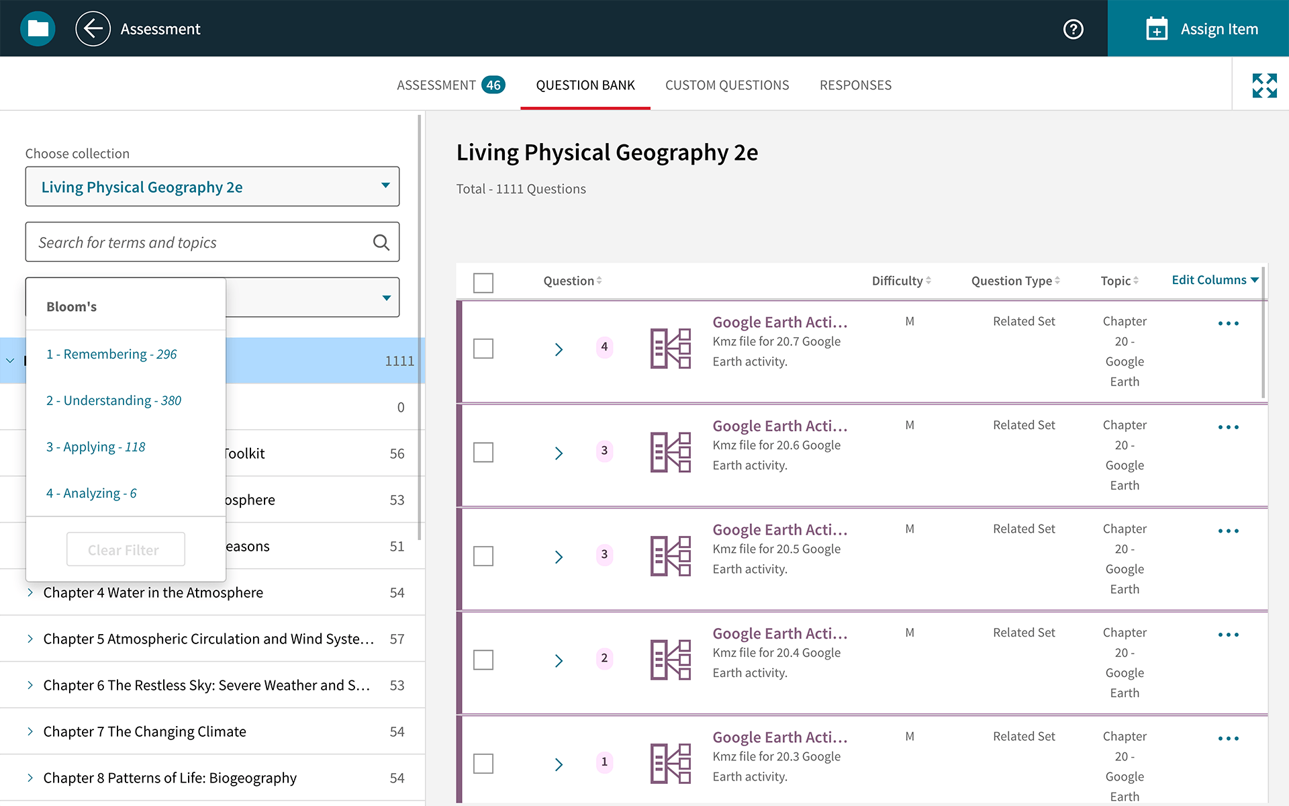Click the Clear Filter button
Viewport: 1289px width, 806px height.
pos(122,549)
